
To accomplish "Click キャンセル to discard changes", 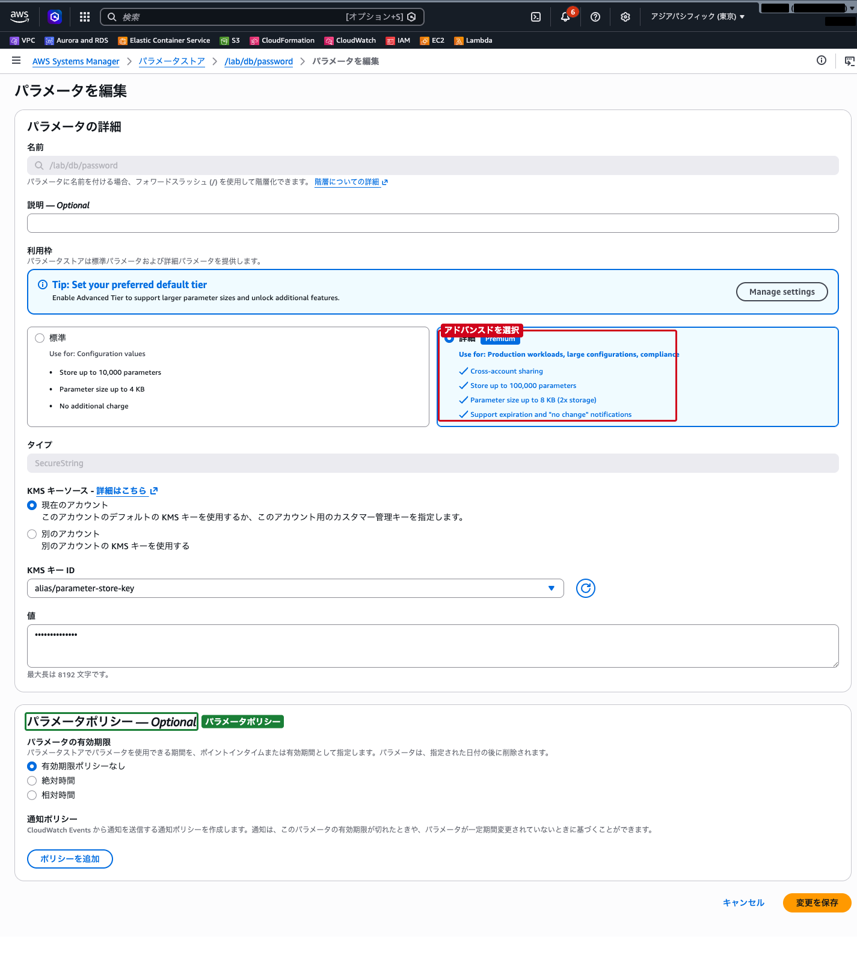I will pyautogui.click(x=743, y=903).
